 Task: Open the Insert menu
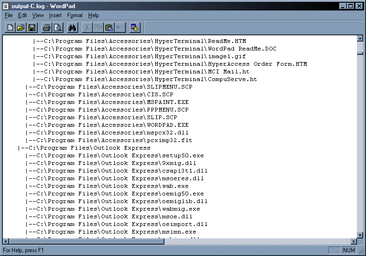(x=55, y=15)
